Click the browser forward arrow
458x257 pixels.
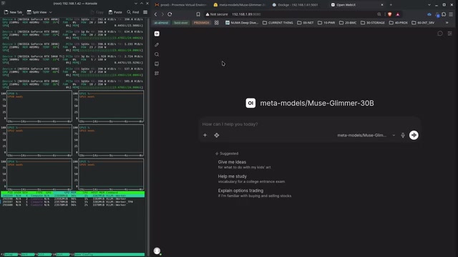click(162, 14)
